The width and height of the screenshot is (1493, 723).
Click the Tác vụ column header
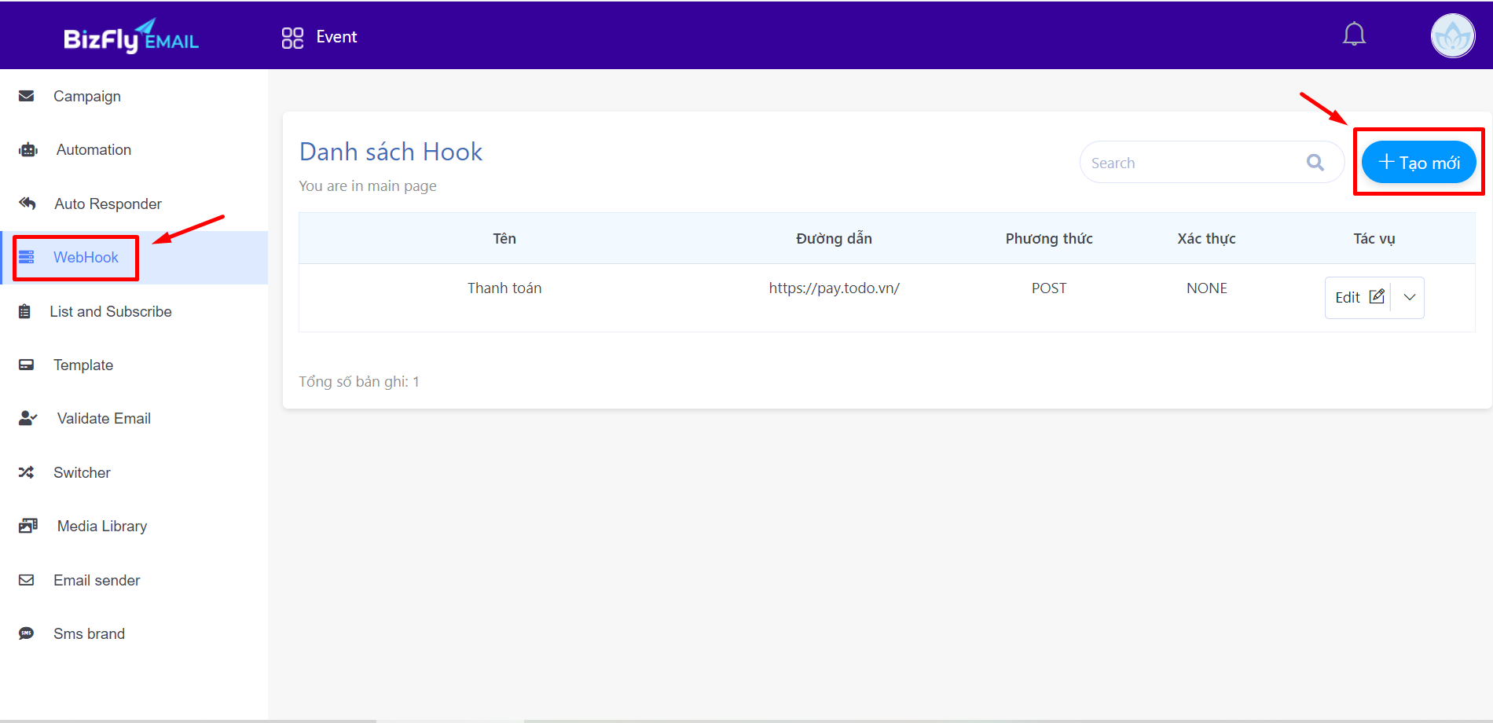tap(1374, 238)
